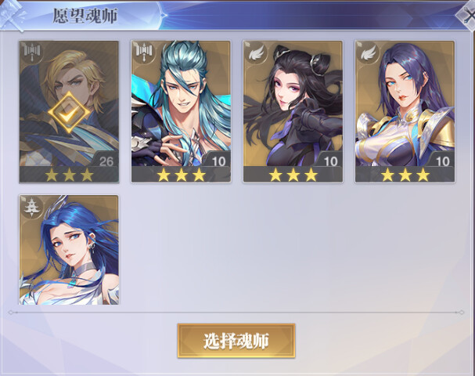Click three-star rating under purple-haired hero
The image size is (475, 376).
(x=405, y=175)
